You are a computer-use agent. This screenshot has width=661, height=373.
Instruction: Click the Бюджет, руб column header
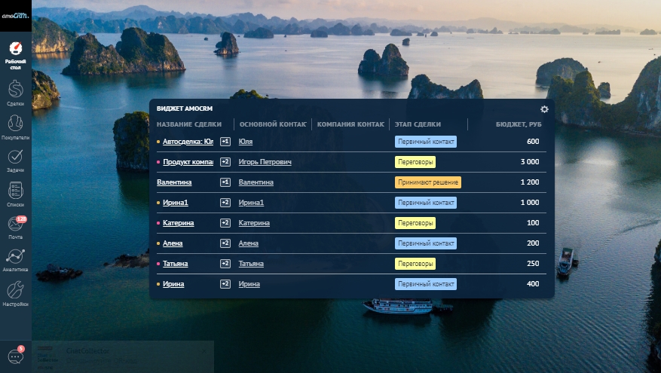pos(519,124)
